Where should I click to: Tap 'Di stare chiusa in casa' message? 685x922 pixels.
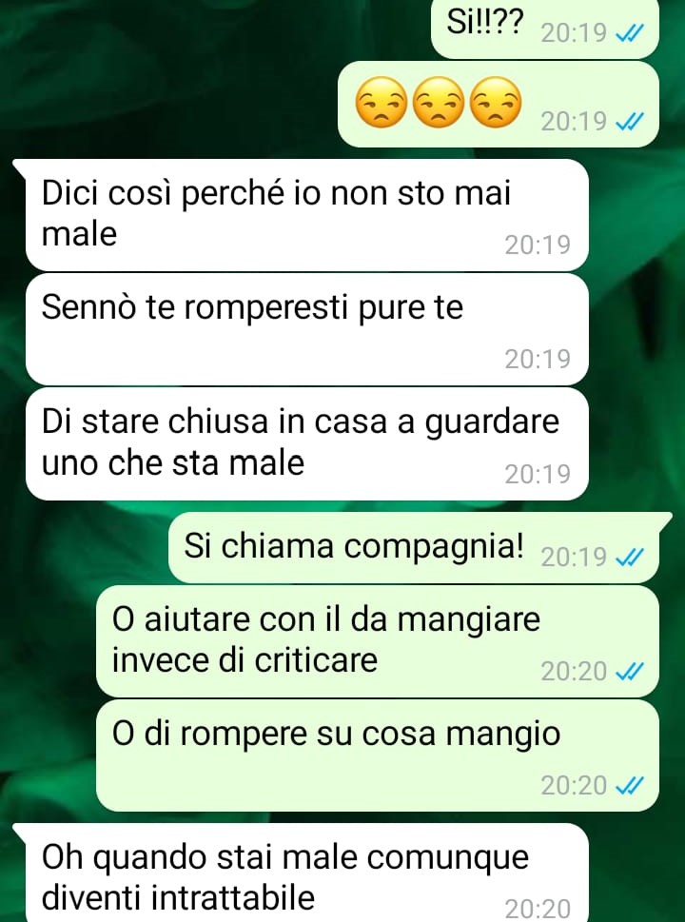point(306,444)
